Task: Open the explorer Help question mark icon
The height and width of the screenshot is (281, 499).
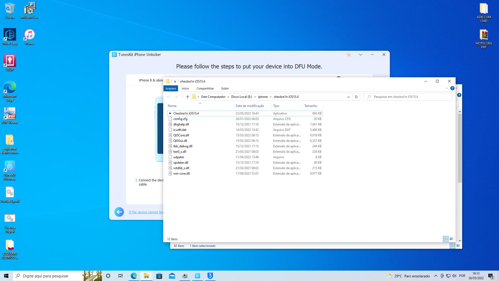Action: tap(452, 88)
